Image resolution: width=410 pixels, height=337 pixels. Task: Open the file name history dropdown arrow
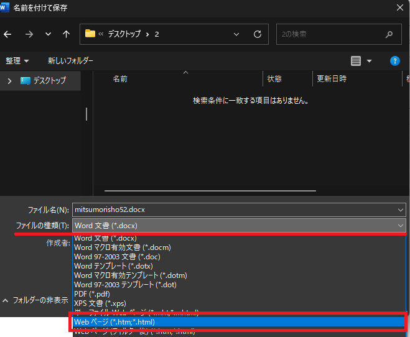(400, 210)
